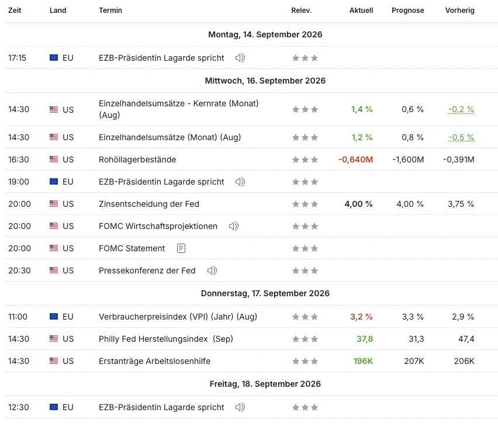Click the Zeit column header

click(15, 11)
